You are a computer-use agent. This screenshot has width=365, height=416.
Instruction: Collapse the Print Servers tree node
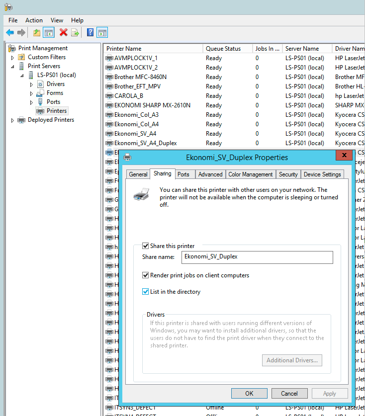(12, 67)
